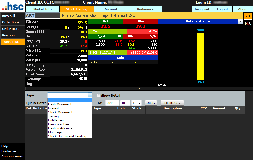Open the Preference tab
Screen dimensions: 253x160
(x=145, y=9)
